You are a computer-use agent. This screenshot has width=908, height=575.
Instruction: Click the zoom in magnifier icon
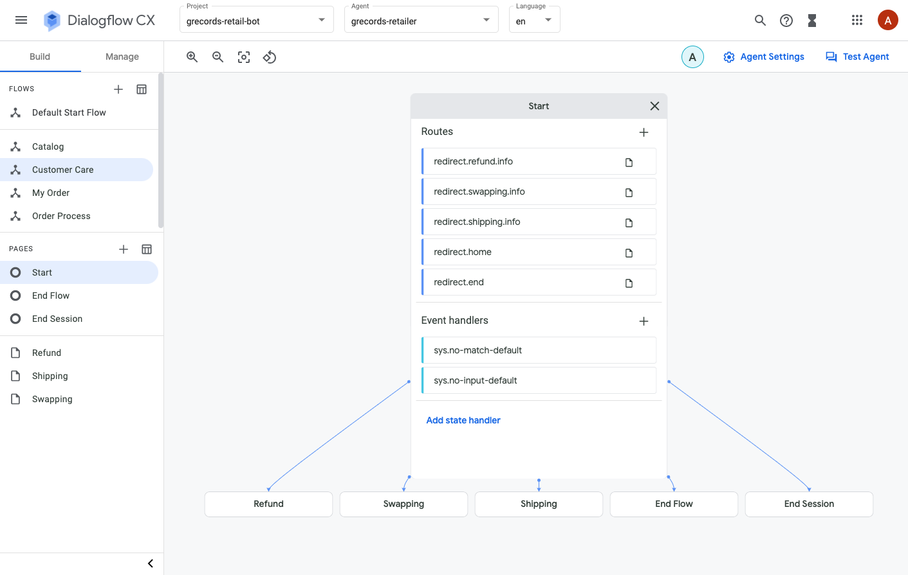pos(192,57)
